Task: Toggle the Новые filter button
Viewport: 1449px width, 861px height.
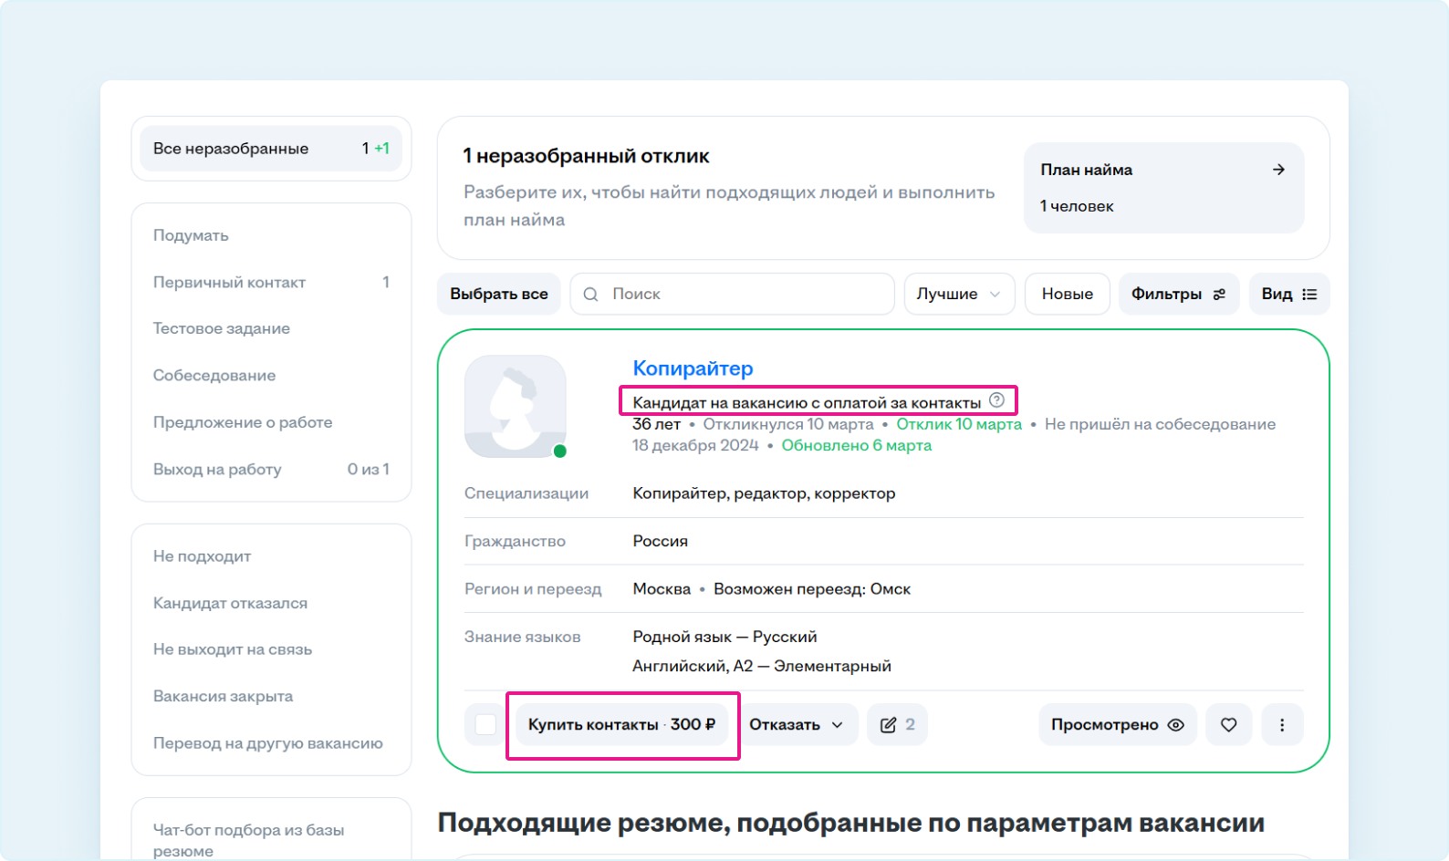Action: (1067, 295)
